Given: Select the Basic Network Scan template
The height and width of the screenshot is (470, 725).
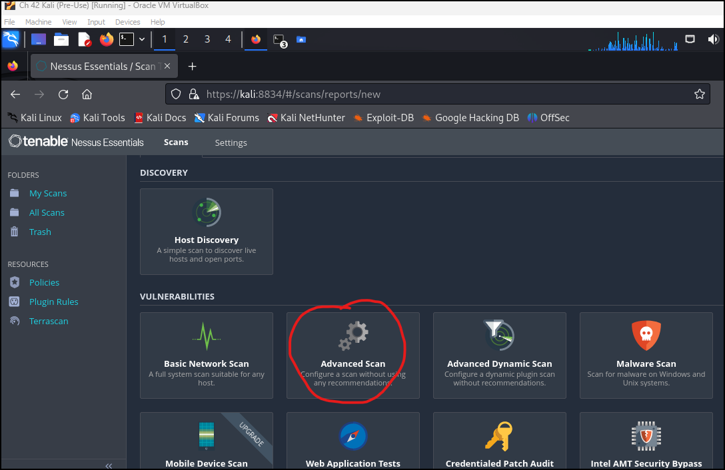Looking at the screenshot, I should [207, 355].
